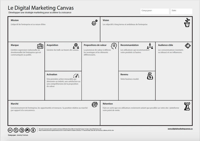Open the www.digitalmarketingcanvas.co link

[x=180, y=129]
